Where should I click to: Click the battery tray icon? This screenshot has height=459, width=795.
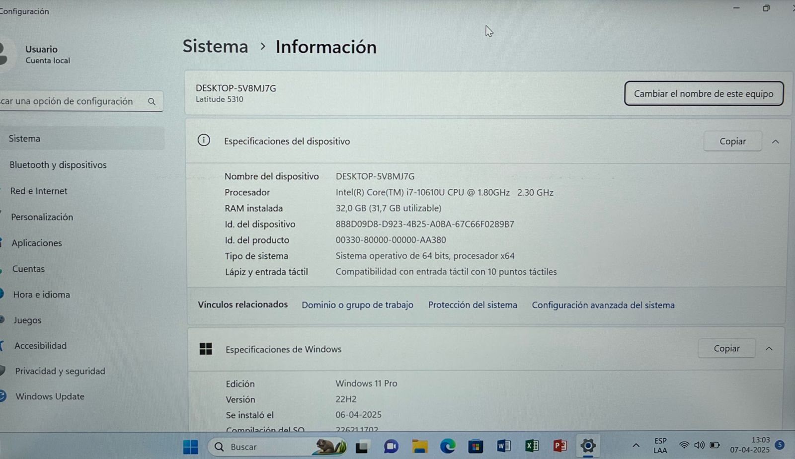click(715, 445)
